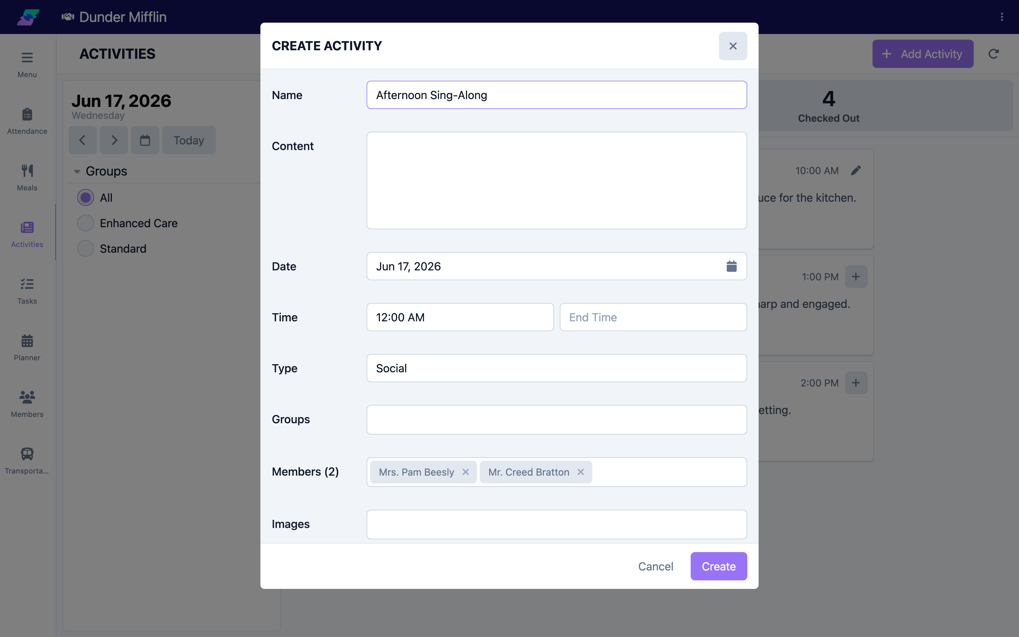Click the Wednesday weekday label
The height and width of the screenshot is (637, 1019).
click(x=98, y=115)
